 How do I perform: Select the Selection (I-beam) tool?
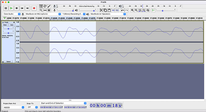coord(41,6)
